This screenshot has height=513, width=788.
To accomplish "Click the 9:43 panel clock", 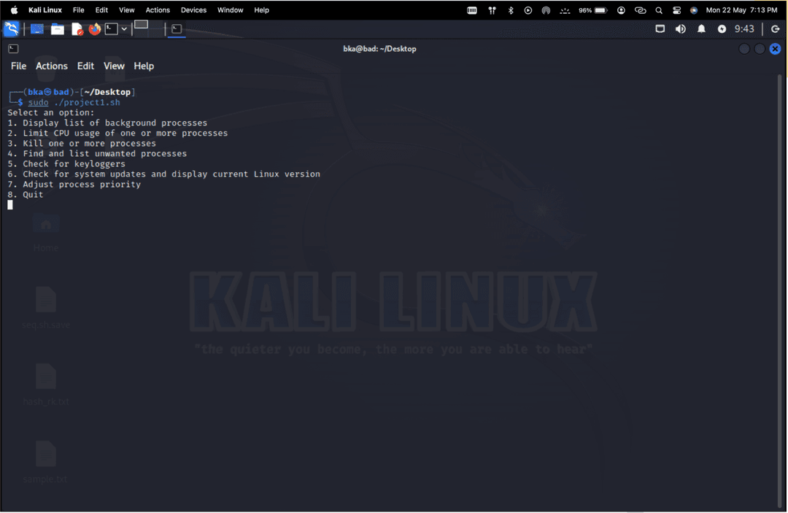I will 744,29.
